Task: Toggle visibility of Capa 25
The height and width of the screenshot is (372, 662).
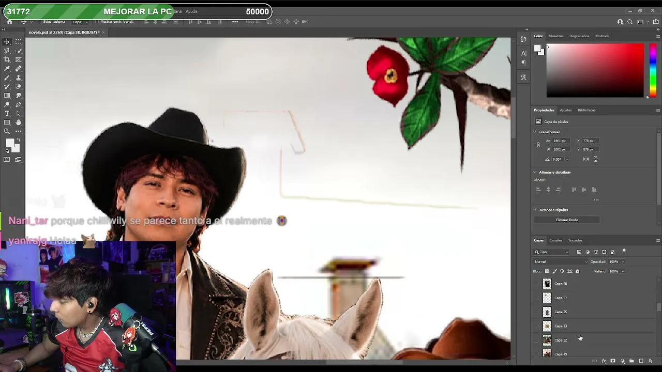Action: [536, 312]
